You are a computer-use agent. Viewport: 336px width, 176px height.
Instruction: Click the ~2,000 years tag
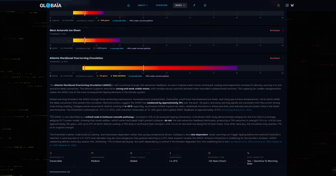[100, 48]
